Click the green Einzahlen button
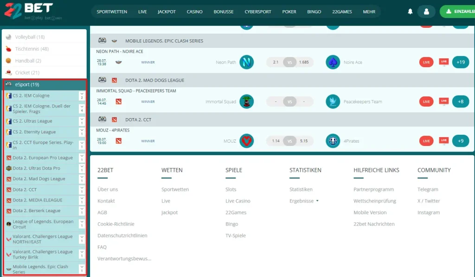 pyautogui.click(x=457, y=12)
